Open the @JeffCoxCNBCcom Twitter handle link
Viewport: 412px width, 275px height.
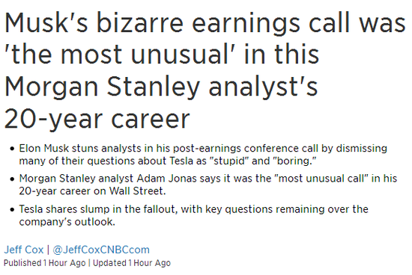click(x=101, y=250)
